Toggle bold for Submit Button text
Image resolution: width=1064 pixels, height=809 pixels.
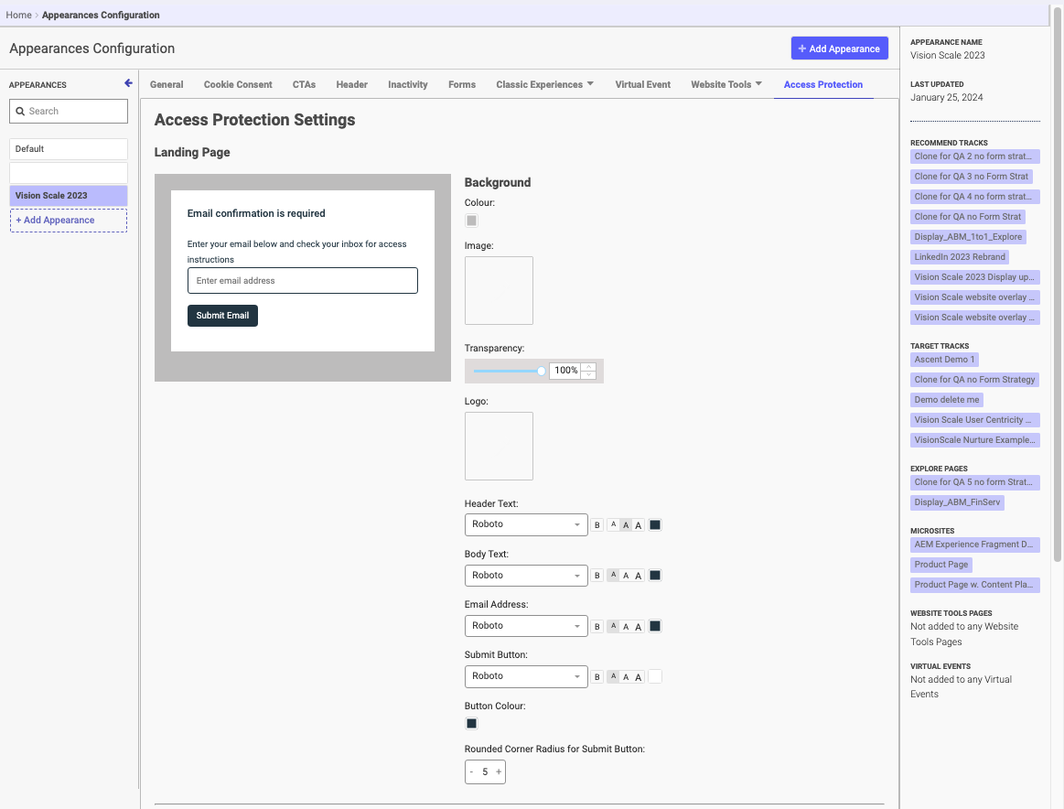pos(597,676)
